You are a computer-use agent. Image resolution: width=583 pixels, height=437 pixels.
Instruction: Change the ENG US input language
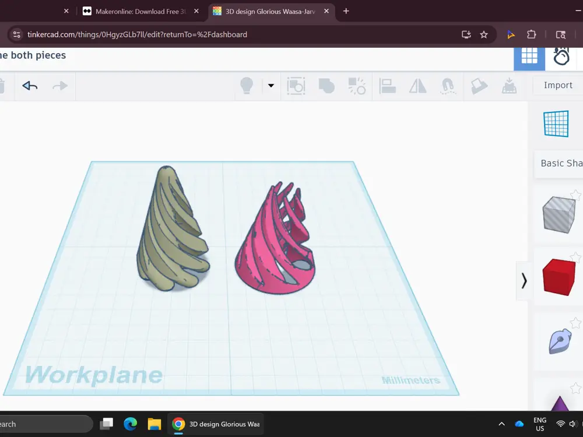540,424
